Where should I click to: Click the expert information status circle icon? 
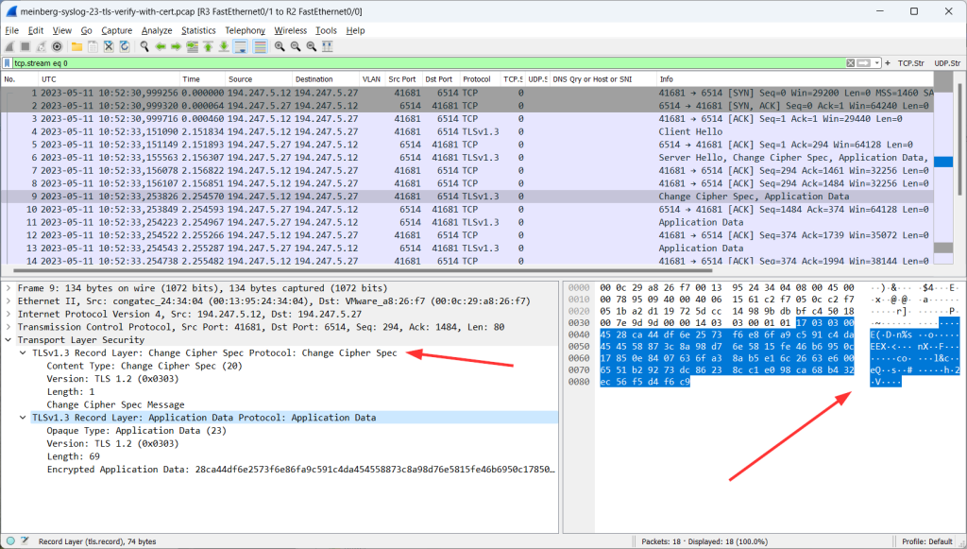[10, 541]
